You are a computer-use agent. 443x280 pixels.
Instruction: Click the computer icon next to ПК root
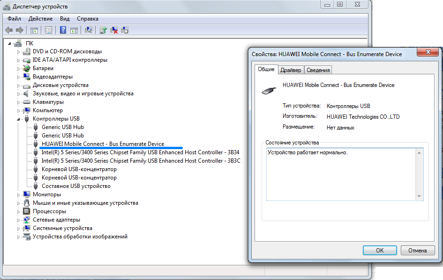pos(18,43)
